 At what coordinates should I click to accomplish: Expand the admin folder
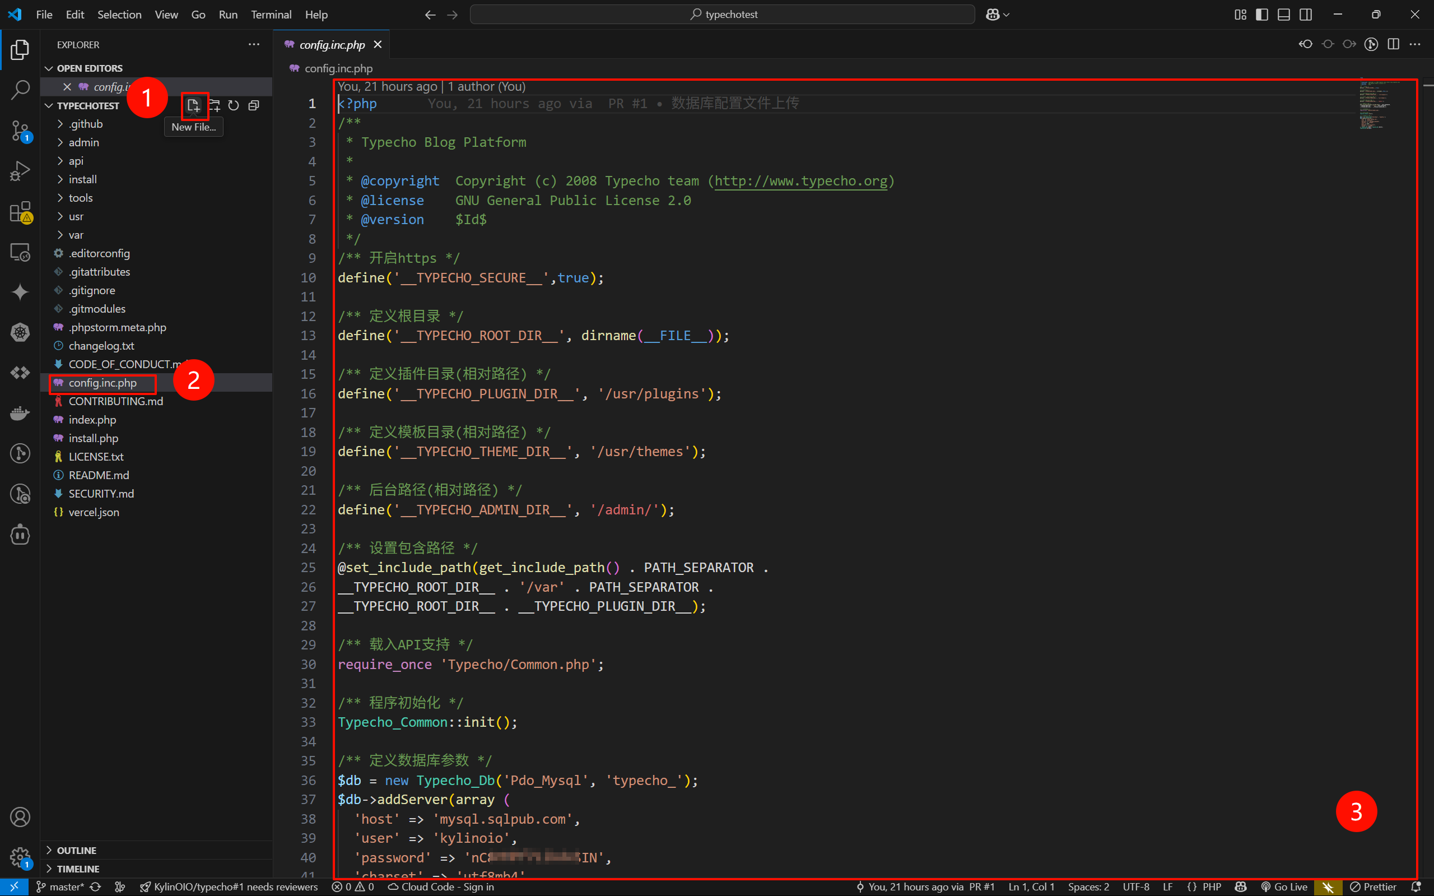[83, 142]
